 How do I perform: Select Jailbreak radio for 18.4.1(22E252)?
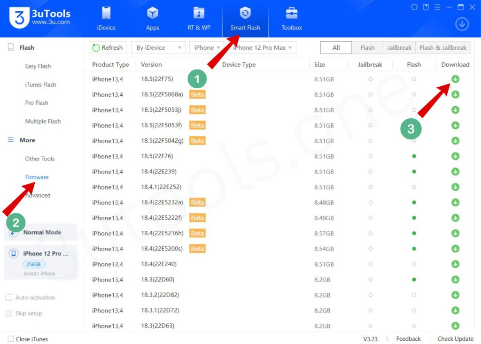click(370, 187)
